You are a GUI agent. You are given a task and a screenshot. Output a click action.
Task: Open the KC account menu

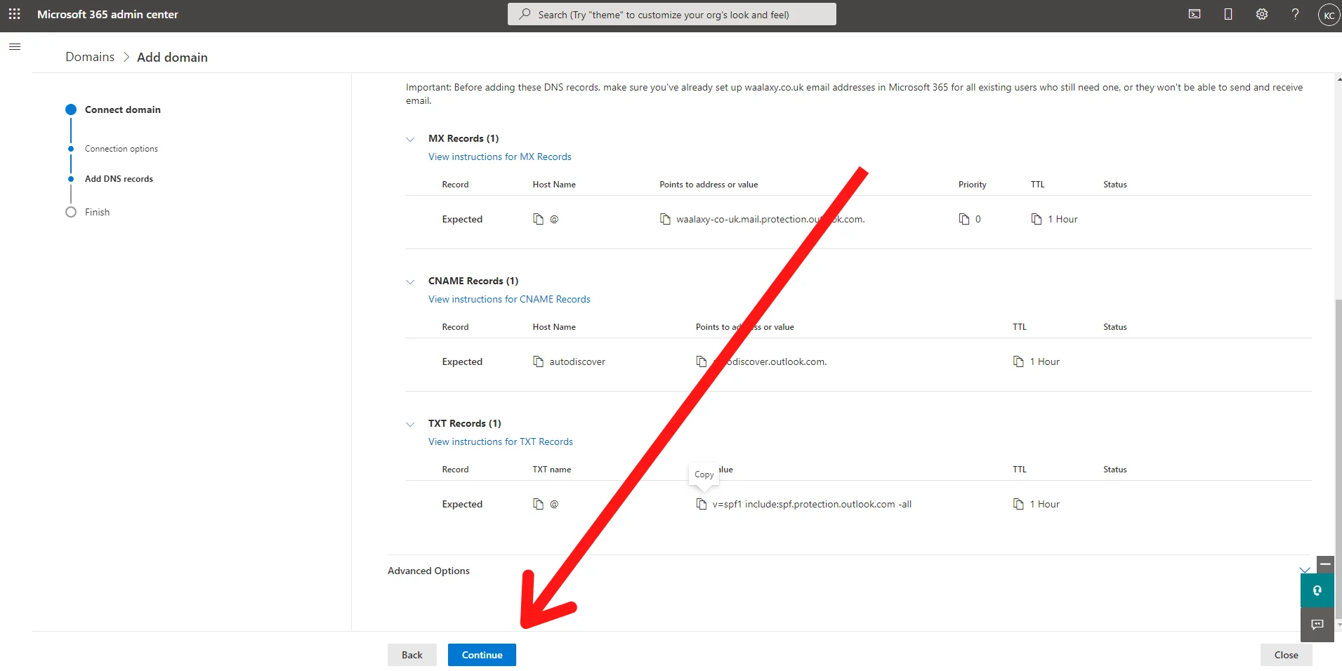[1329, 15]
